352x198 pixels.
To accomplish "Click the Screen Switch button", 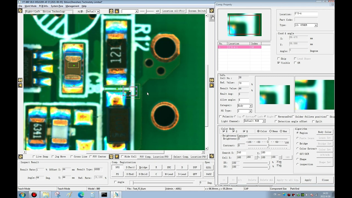I will click(197, 11).
